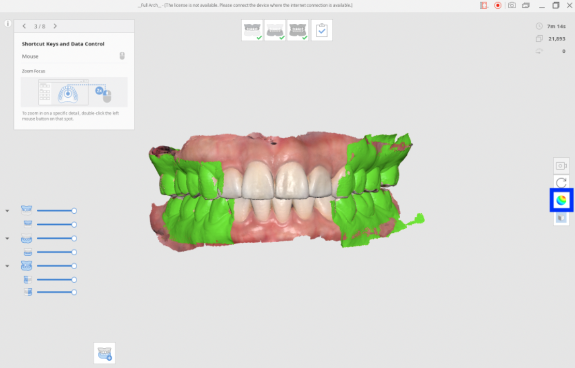This screenshot has width=575, height=368.
Task: Select the refresh/retake scan icon
Action: coord(561,183)
